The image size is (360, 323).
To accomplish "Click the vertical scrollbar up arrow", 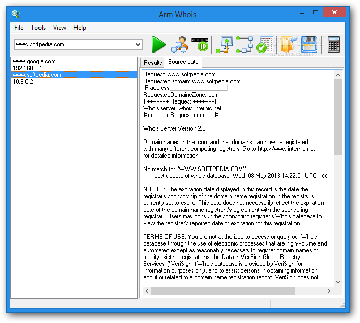I will tap(338, 75).
